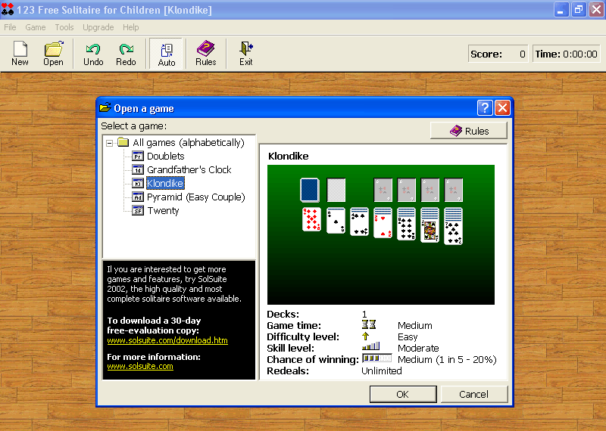This screenshot has height=431, width=606.
Task: Click the Skill level bars icon
Action: [x=370, y=346]
